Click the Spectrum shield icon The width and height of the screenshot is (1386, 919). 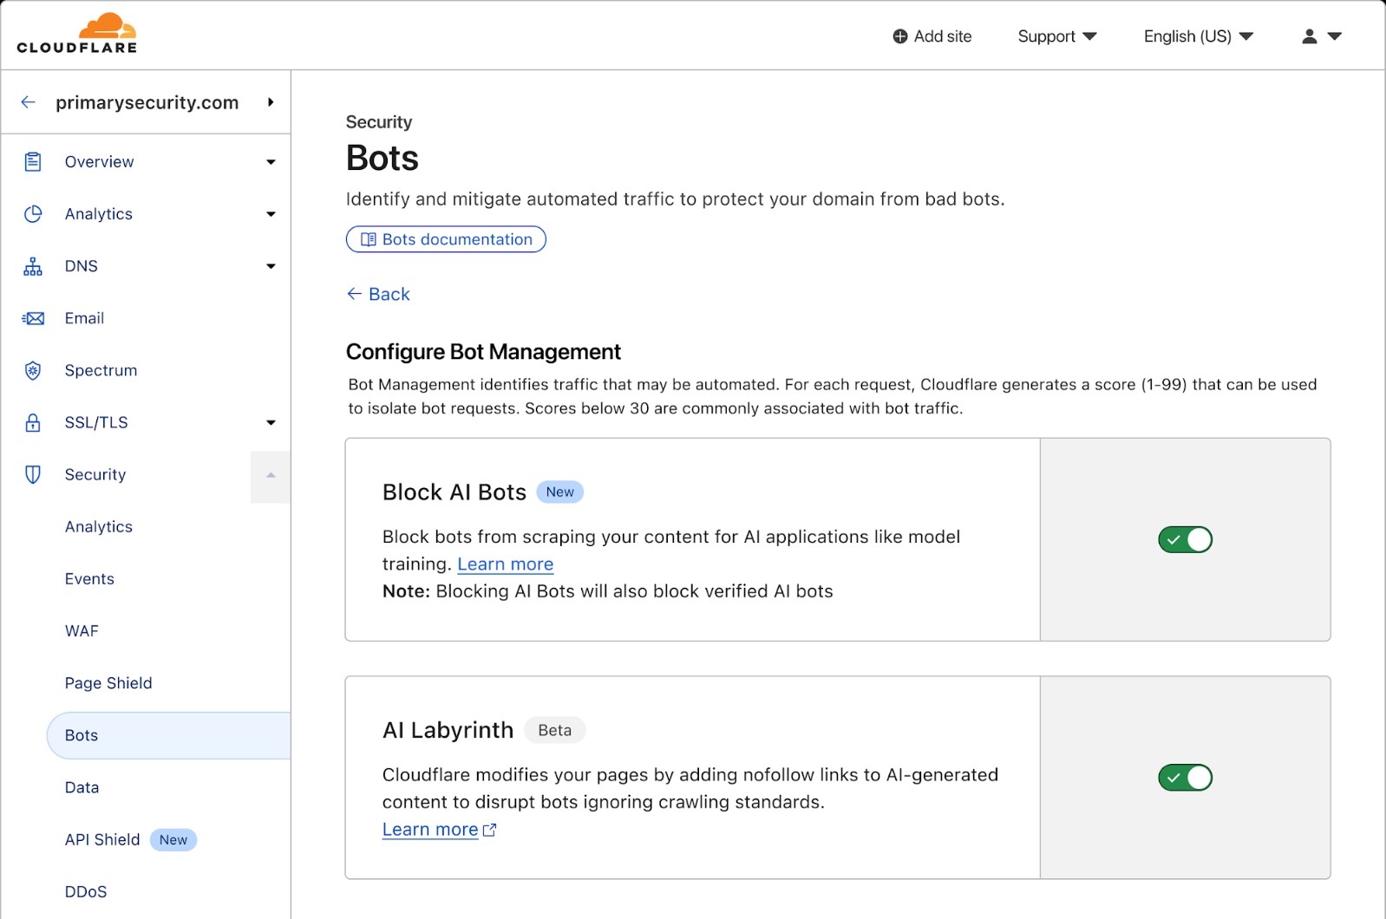pos(33,370)
